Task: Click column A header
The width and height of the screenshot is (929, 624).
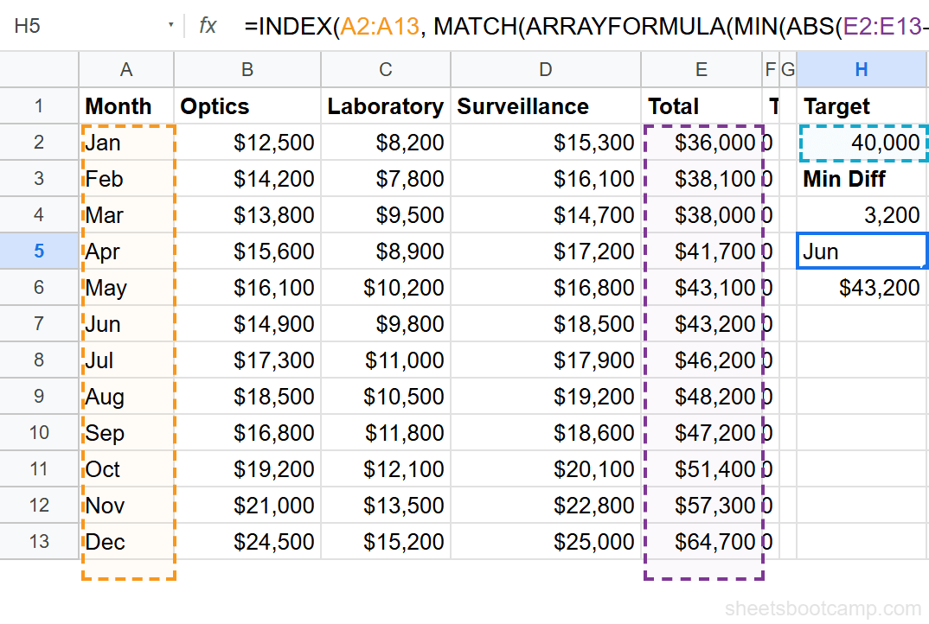Action: pos(126,69)
